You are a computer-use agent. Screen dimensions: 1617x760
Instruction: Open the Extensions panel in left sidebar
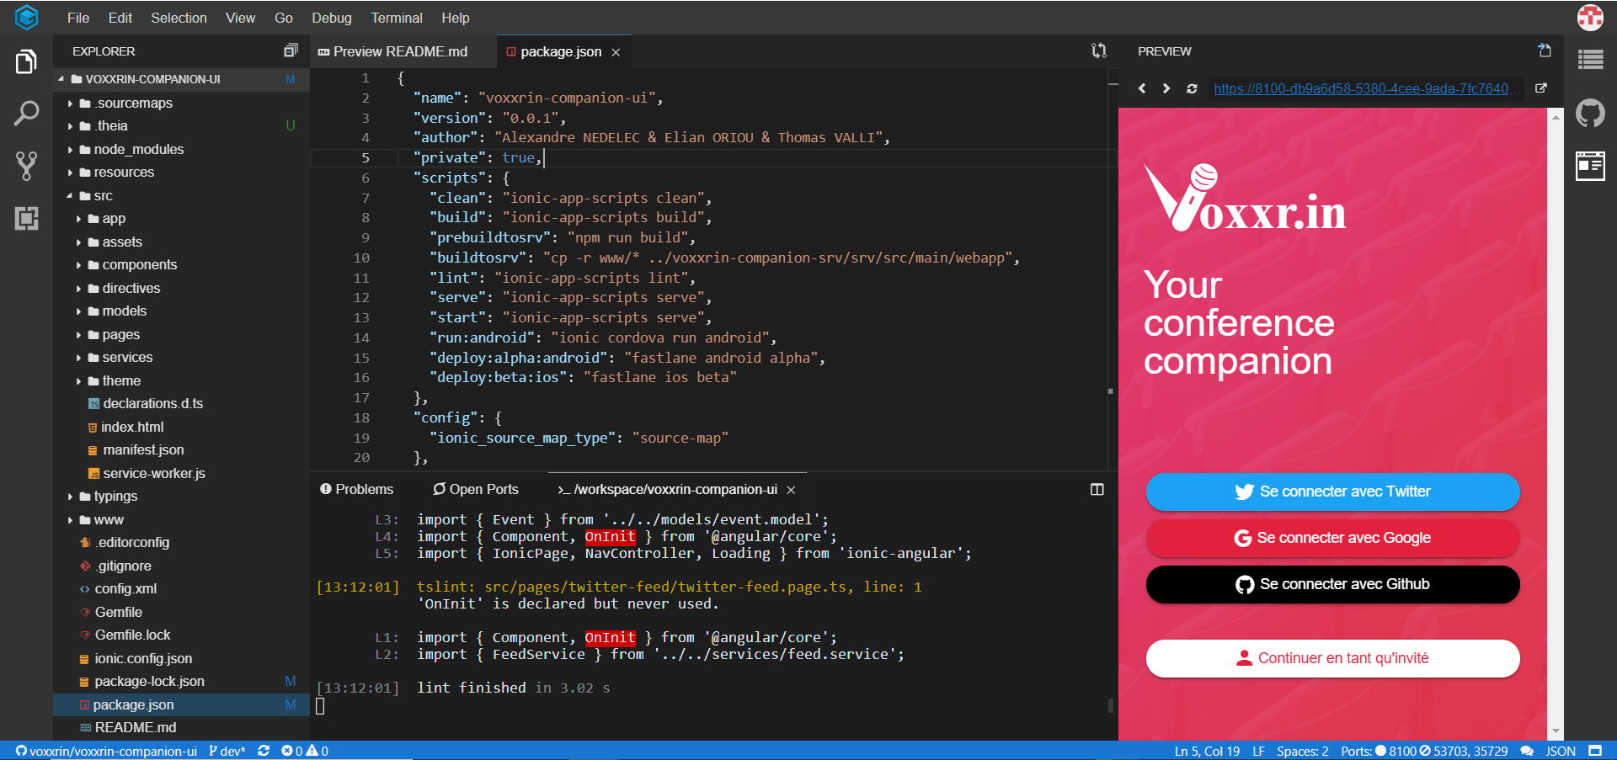27,219
